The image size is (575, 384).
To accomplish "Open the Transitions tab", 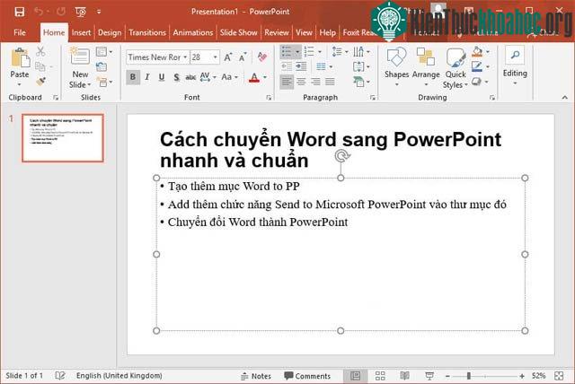I will [147, 32].
